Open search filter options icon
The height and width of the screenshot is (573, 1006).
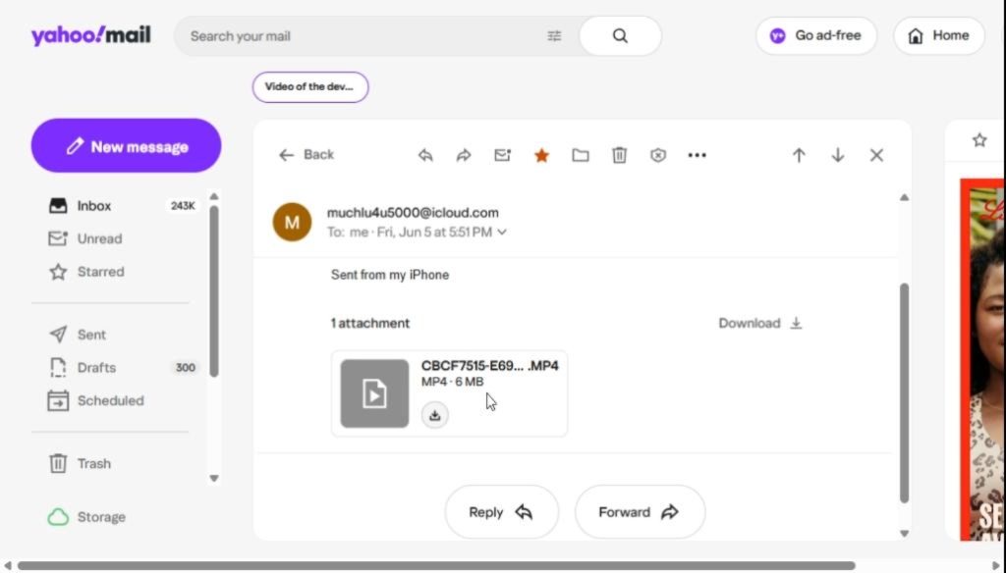pyautogui.click(x=554, y=36)
